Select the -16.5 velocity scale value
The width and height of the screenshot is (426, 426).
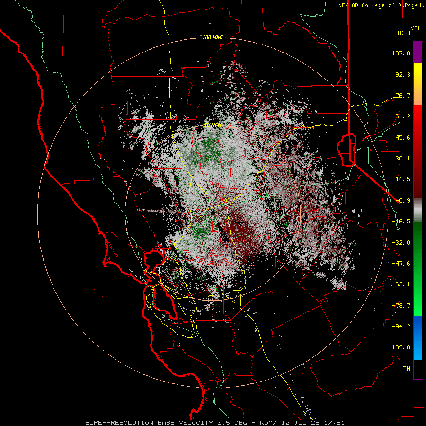401,222
